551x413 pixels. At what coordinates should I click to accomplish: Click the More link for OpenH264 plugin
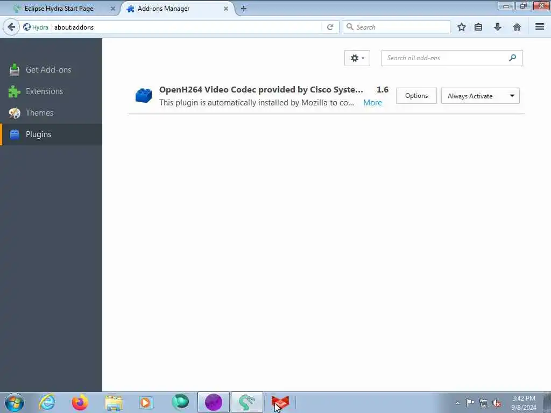point(372,103)
